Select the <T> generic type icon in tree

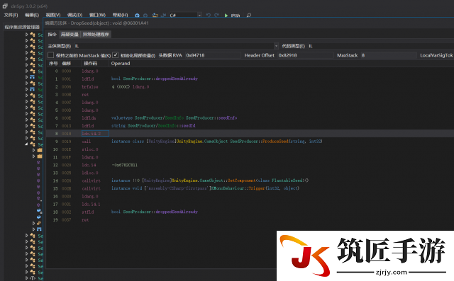coord(33,278)
